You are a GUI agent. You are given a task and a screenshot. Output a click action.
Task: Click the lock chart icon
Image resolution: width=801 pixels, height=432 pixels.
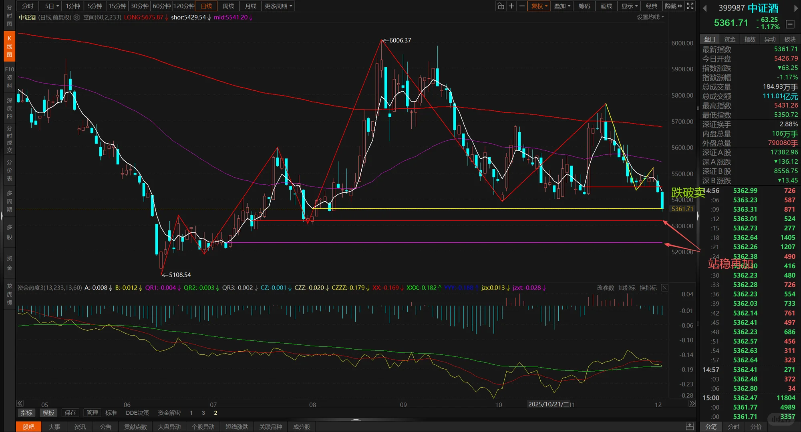click(501, 6)
